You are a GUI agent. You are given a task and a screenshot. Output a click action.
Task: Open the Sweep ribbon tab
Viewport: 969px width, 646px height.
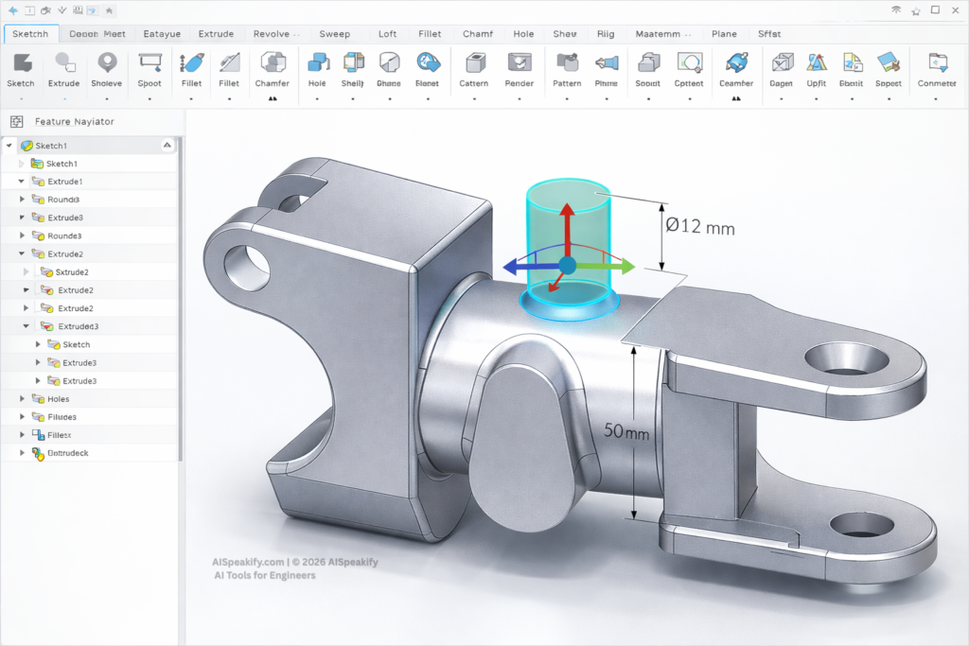[334, 34]
